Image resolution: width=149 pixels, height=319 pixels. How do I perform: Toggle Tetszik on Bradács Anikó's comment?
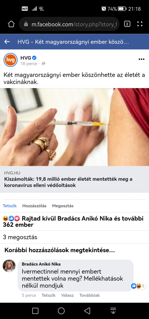tap(48, 295)
